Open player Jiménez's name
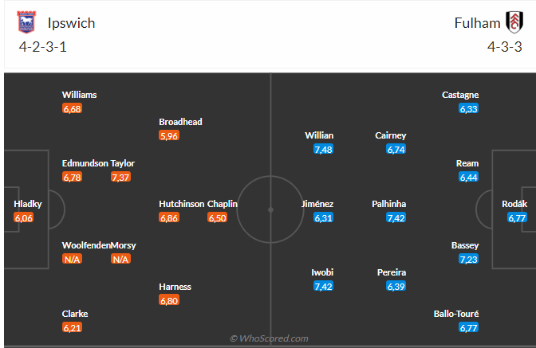The height and width of the screenshot is (348, 536). (x=317, y=204)
